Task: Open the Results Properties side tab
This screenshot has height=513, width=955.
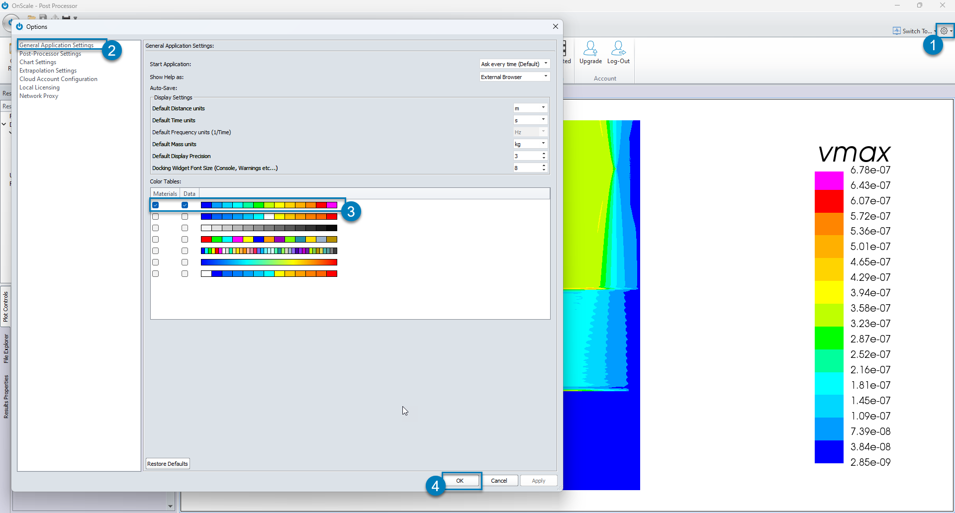Action: pos(6,397)
